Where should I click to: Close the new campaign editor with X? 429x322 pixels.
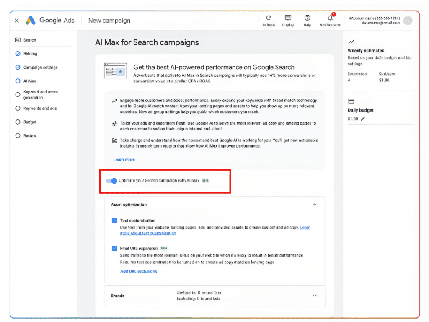point(17,21)
